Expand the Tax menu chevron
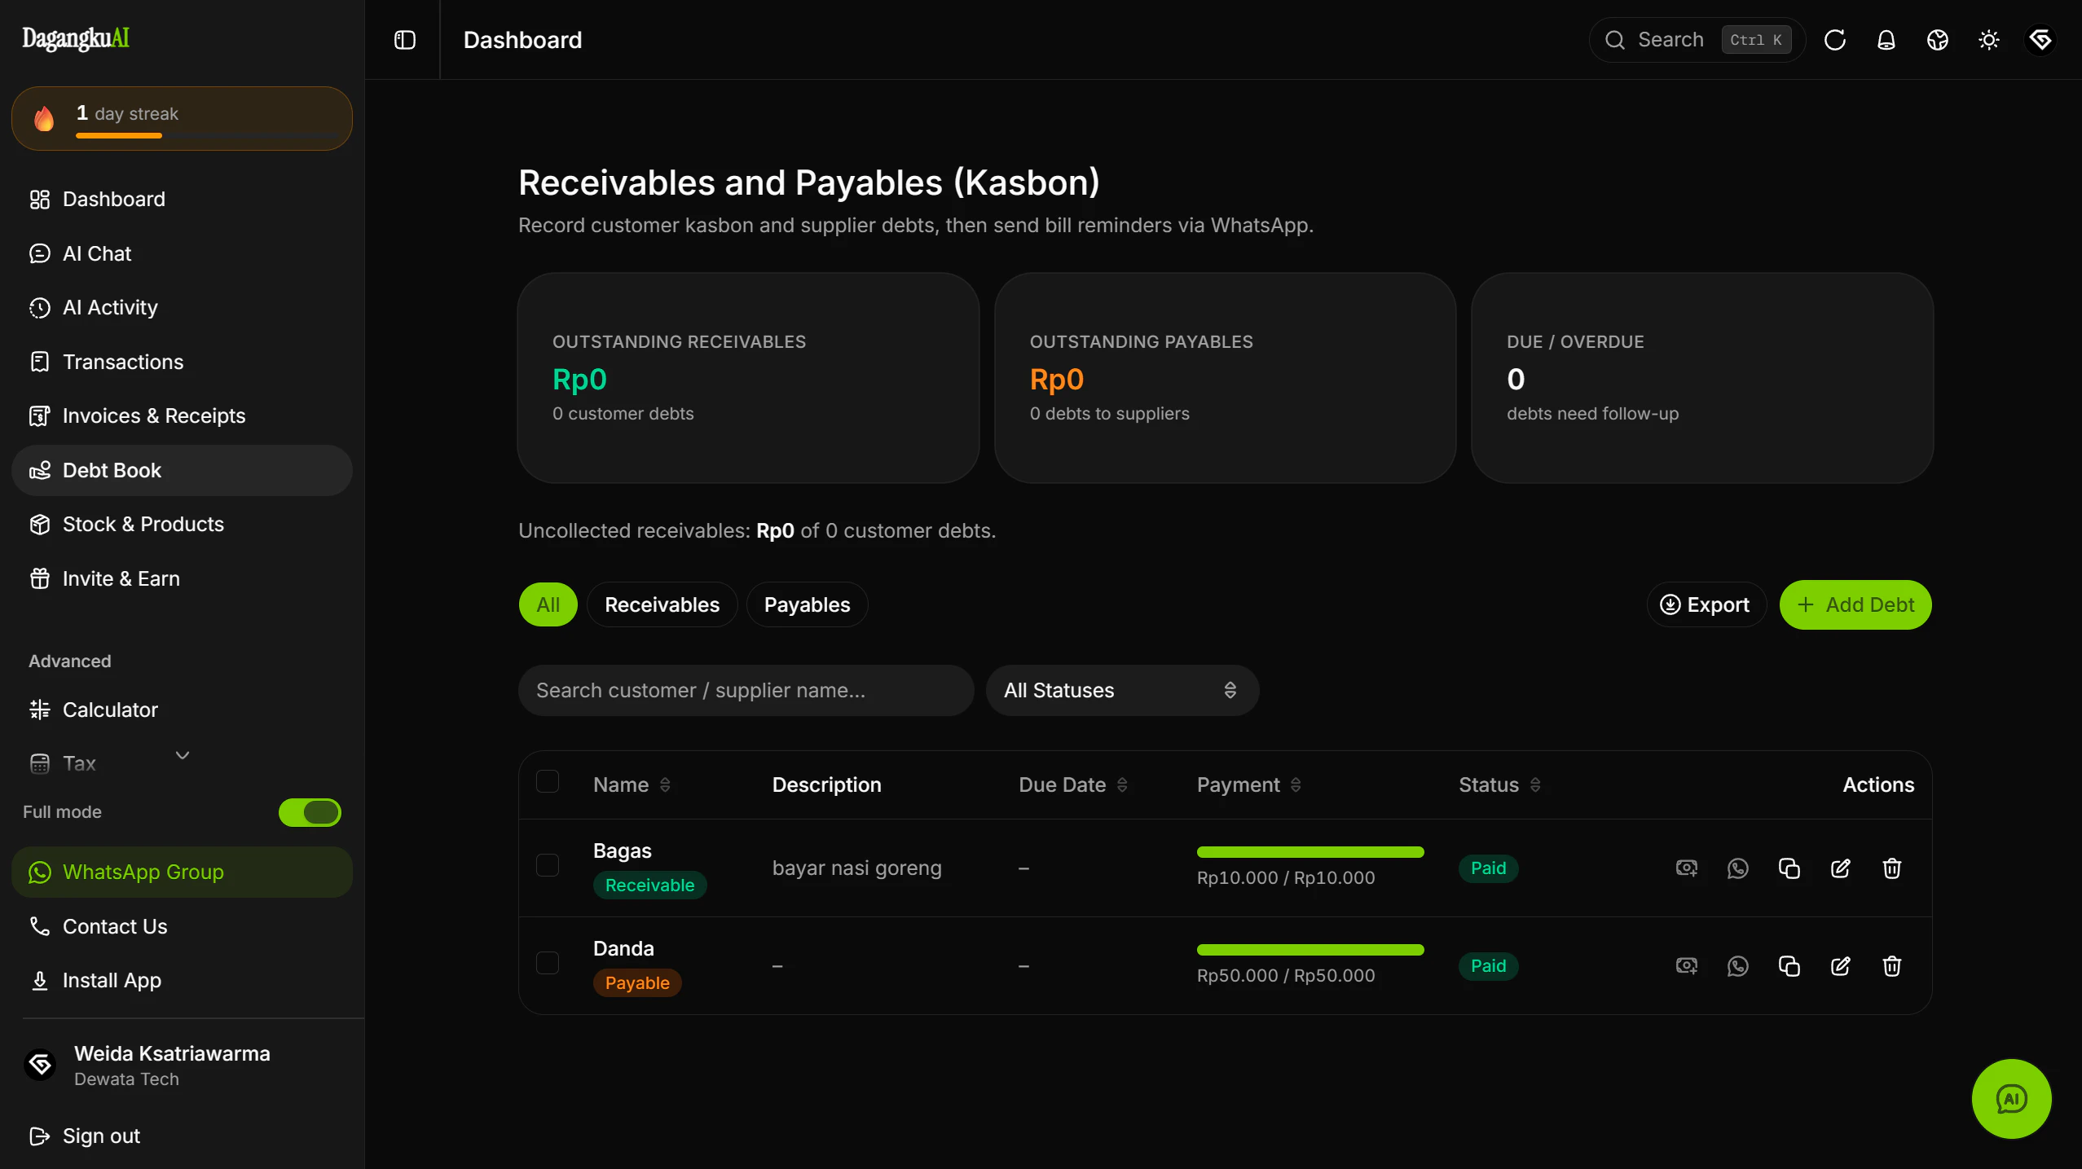The height and width of the screenshot is (1169, 2082). (183, 755)
